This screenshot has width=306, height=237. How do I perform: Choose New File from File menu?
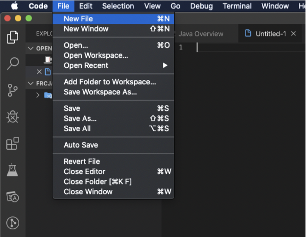coord(113,19)
